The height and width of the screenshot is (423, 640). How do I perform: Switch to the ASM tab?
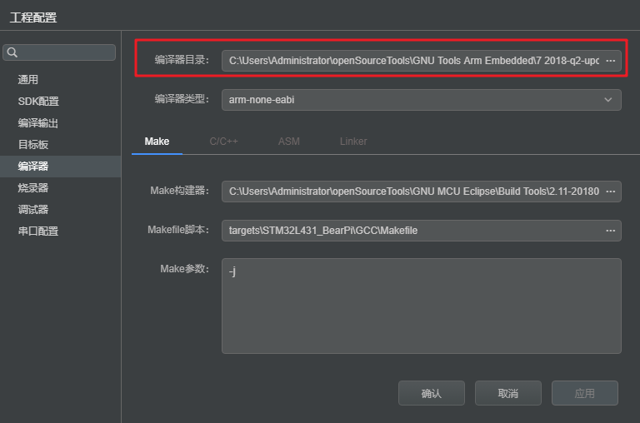click(289, 142)
